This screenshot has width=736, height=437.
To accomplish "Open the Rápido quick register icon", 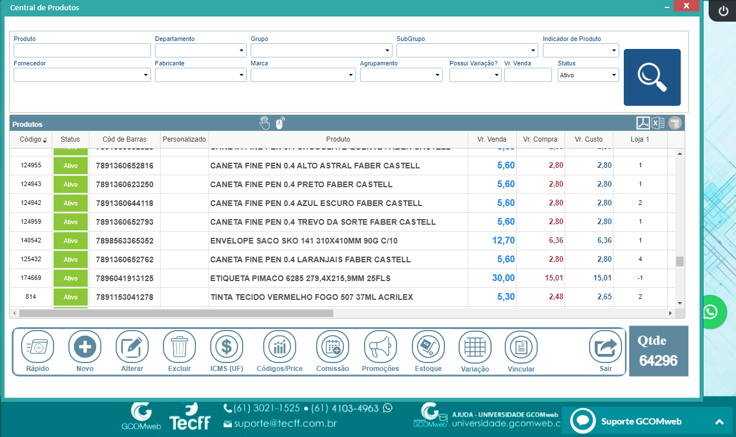I will [x=38, y=347].
